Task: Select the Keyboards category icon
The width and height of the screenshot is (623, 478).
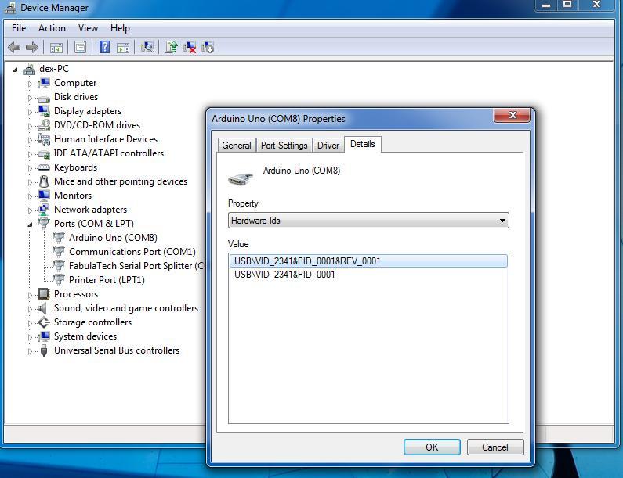Action: click(43, 167)
